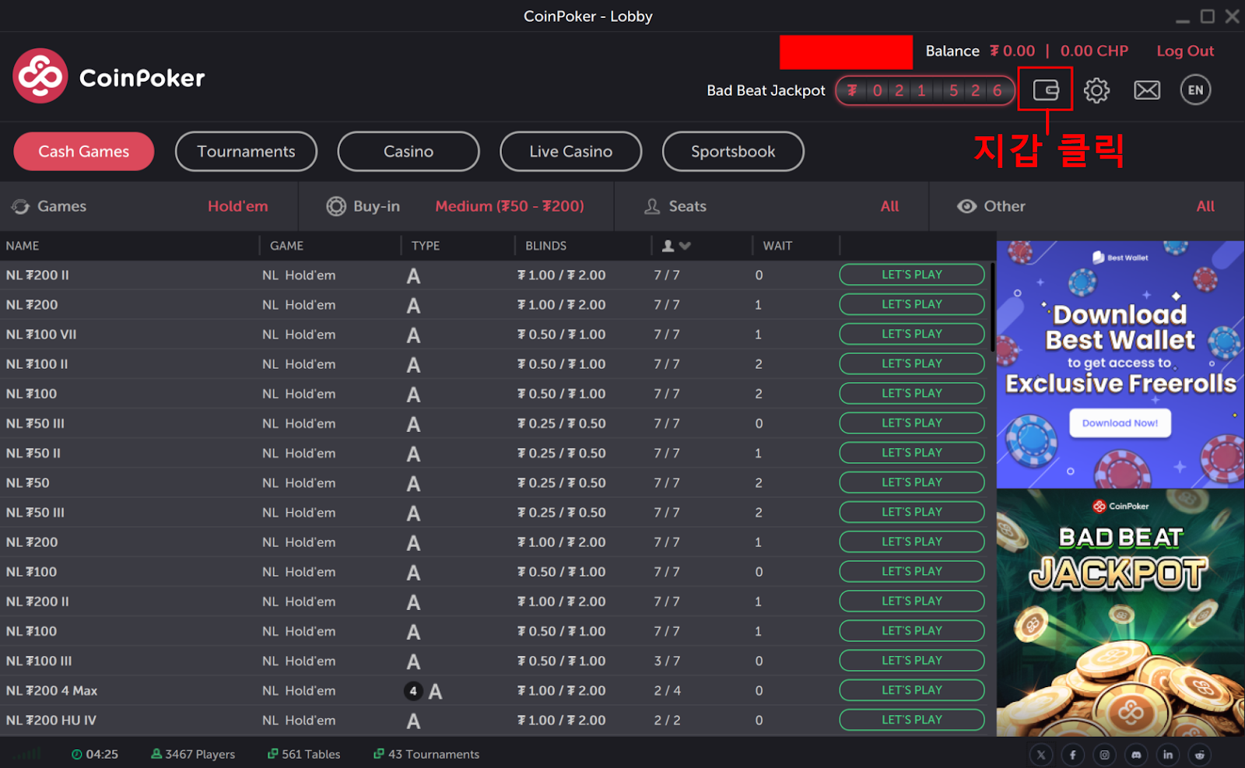1245x768 pixels.
Task: Click the table list scrollbar
Action: click(x=992, y=307)
